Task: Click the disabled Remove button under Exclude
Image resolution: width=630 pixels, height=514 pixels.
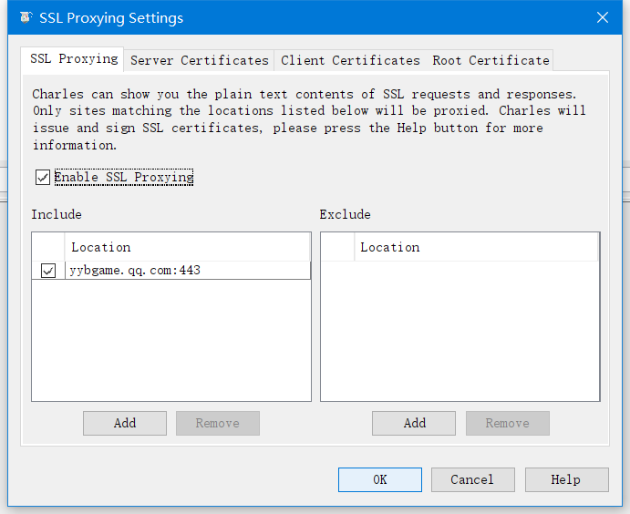Action: (508, 423)
